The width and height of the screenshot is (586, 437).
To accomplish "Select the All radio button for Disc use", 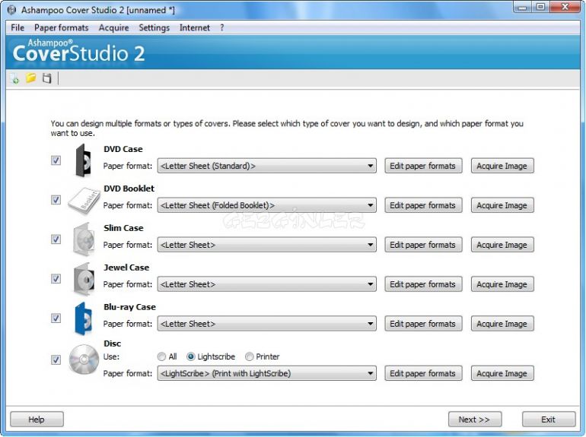I will [167, 356].
